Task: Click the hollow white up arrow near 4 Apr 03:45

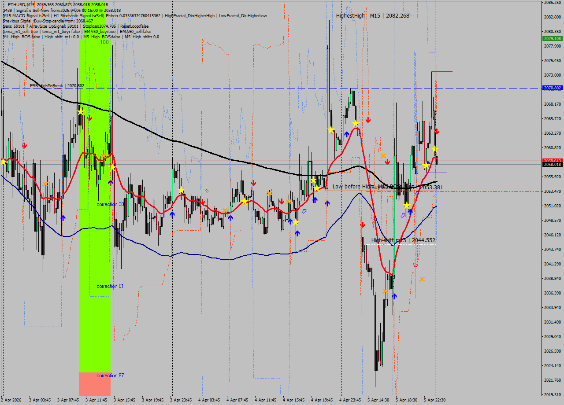Action: 207,191
